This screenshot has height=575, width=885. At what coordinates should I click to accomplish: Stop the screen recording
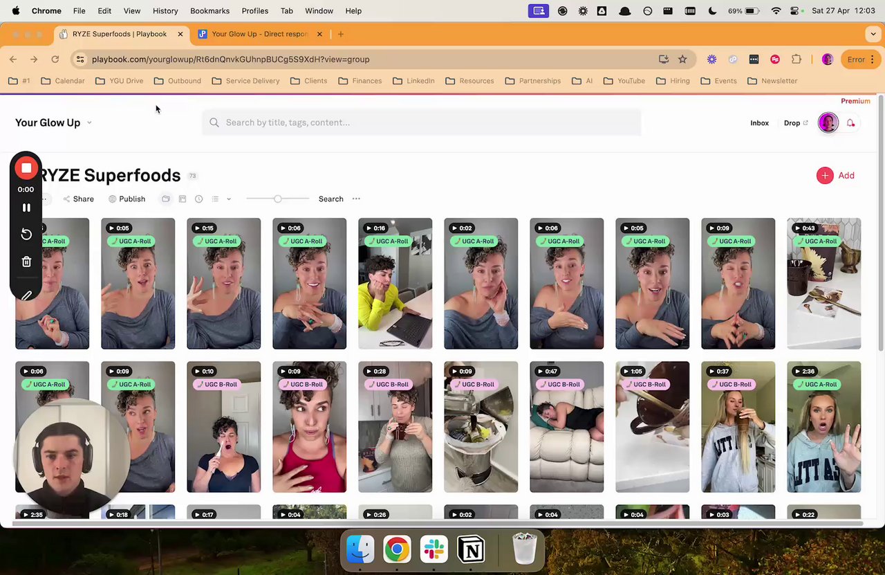tap(26, 168)
